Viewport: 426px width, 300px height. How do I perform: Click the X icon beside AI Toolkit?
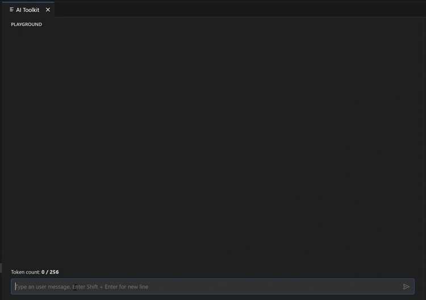click(x=48, y=10)
